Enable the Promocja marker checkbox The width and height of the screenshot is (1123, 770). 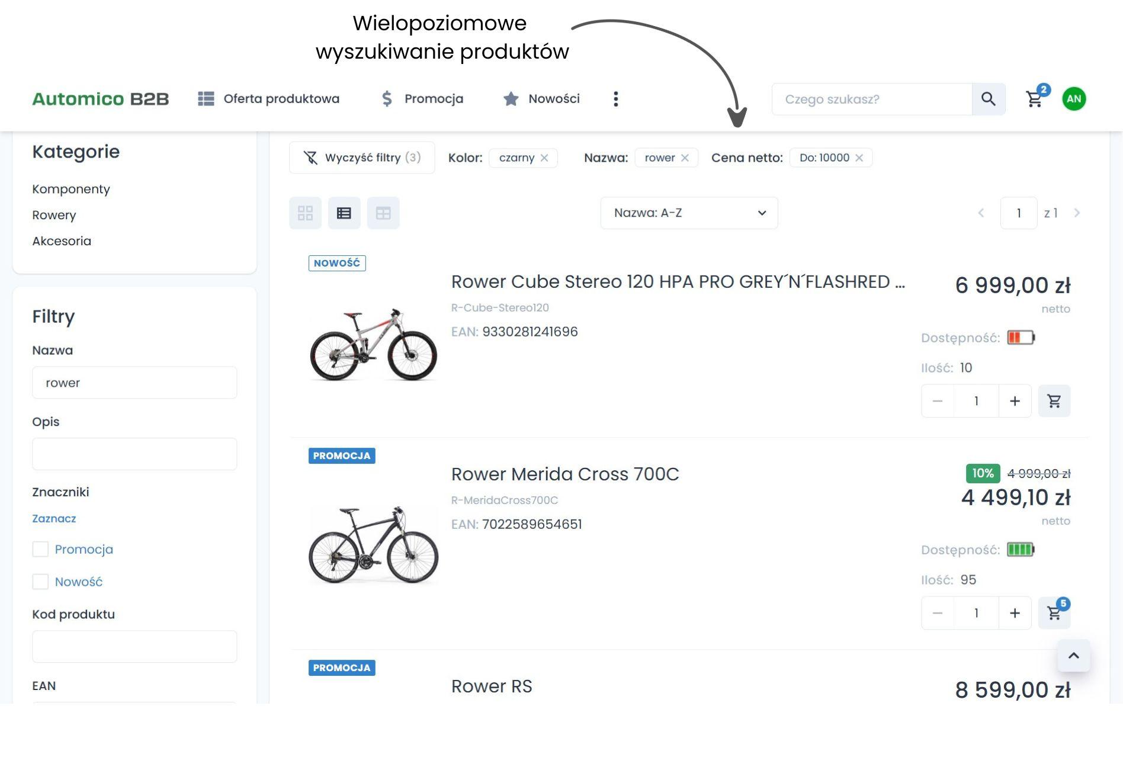coord(40,549)
